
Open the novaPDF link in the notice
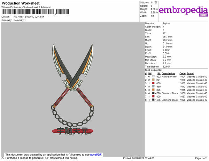pyautogui.click(x=96, y=155)
